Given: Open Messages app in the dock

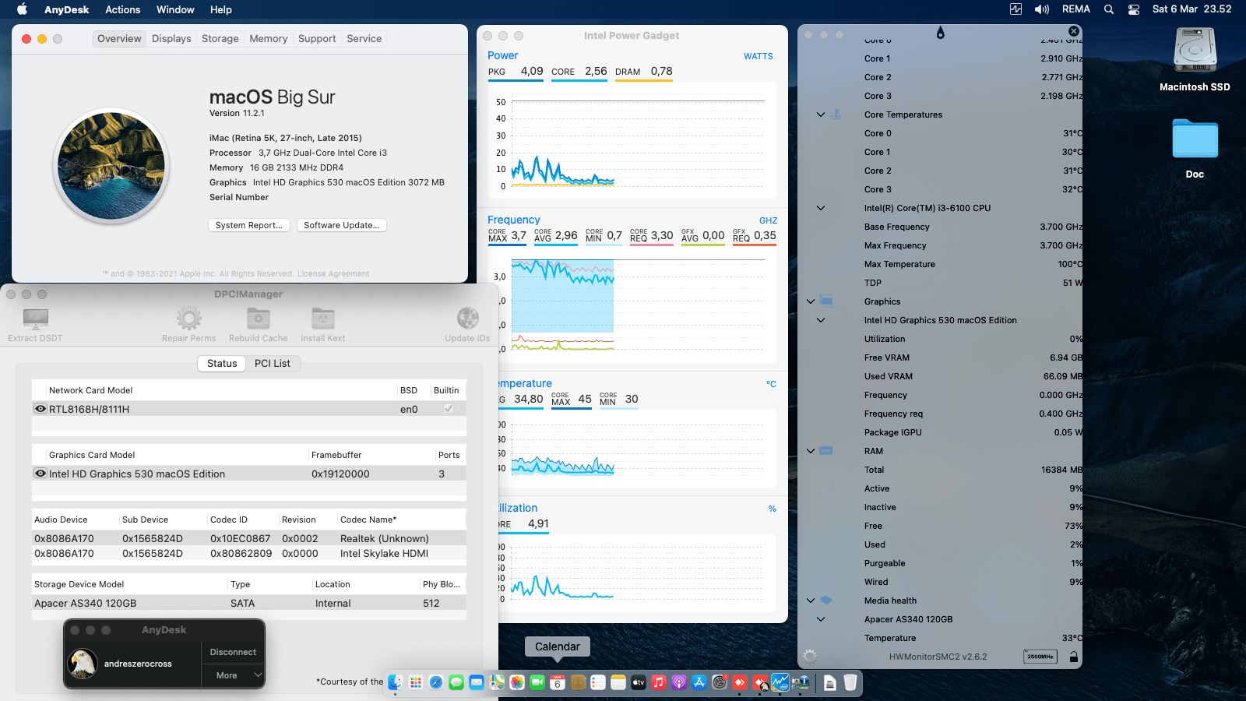Looking at the screenshot, I should click(x=456, y=682).
